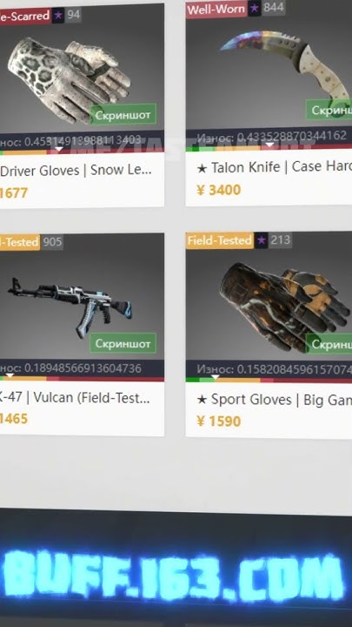Viewport: 352px width, 627px height.
Task: Click the Snow Leopard Driver Gloves image
Action: (69, 79)
